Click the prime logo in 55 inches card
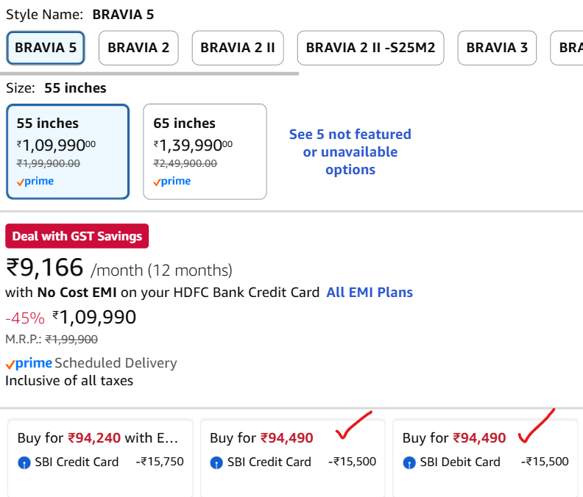Image resolution: width=583 pixels, height=497 pixels. click(x=35, y=182)
